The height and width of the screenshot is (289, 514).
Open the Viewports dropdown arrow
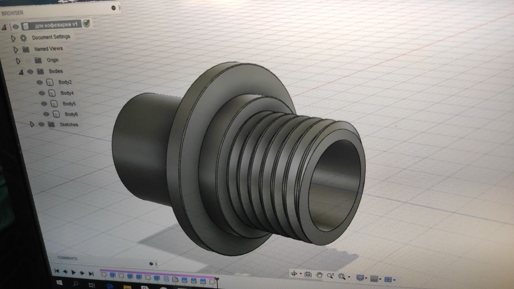[394, 280]
